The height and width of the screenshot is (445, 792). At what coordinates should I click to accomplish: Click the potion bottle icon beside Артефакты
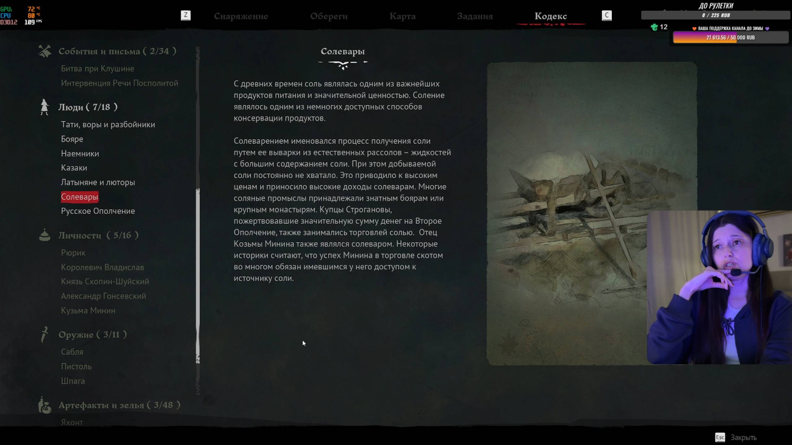(x=45, y=405)
